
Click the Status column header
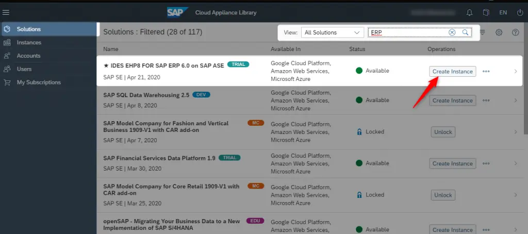357,49
